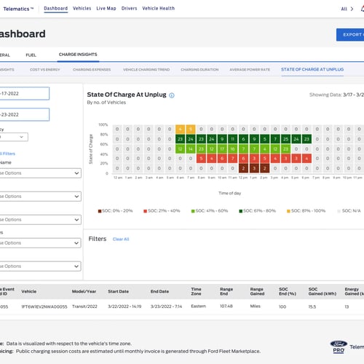Open the VEHICLE CHARGING TREND sub-tab
This screenshot has height=364, width=364.
point(146,70)
